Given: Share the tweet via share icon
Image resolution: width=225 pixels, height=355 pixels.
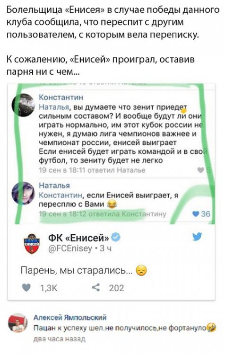Looking at the screenshot, I should (x=96, y=288).
